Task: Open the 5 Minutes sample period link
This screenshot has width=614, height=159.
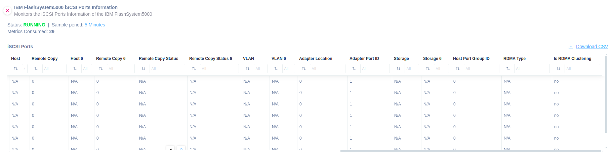Action: coord(95,25)
